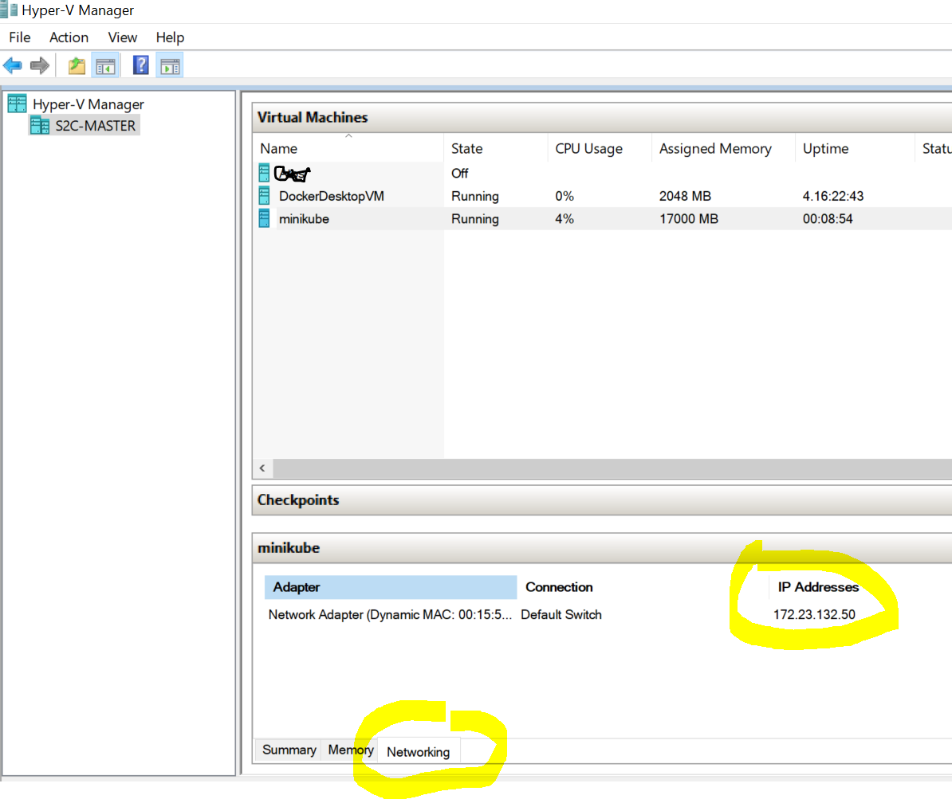Image resolution: width=952 pixels, height=799 pixels.
Task: Click the Virtual Machines section header
Action: tap(602, 117)
